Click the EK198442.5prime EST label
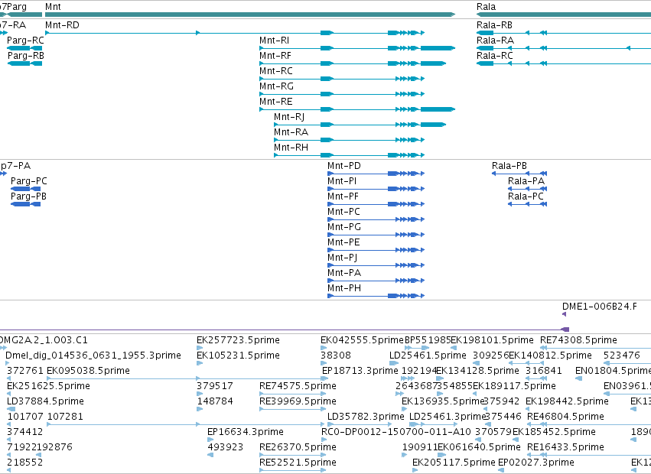This screenshot has height=474, width=651. pyautogui.click(x=567, y=402)
